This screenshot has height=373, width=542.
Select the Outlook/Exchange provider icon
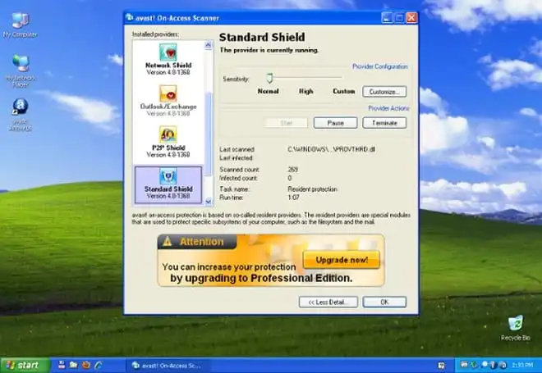click(168, 93)
